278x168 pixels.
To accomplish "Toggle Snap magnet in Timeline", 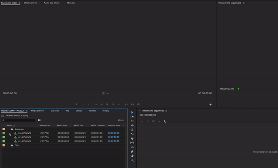I will [x=148, y=122].
